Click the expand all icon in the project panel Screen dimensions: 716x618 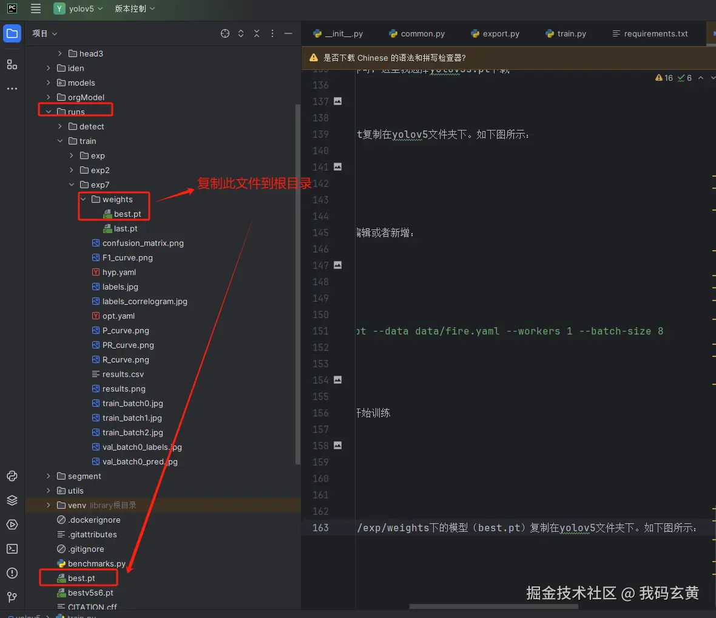click(x=241, y=33)
